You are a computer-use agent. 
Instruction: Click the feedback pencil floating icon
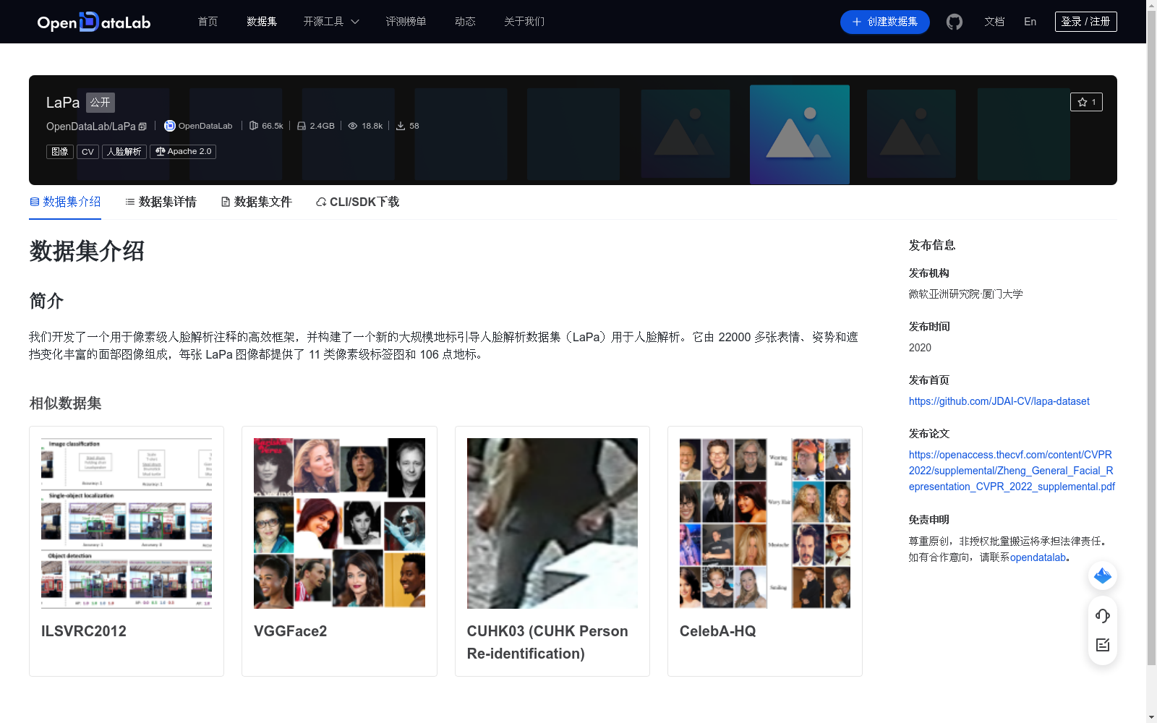click(x=1102, y=645)
